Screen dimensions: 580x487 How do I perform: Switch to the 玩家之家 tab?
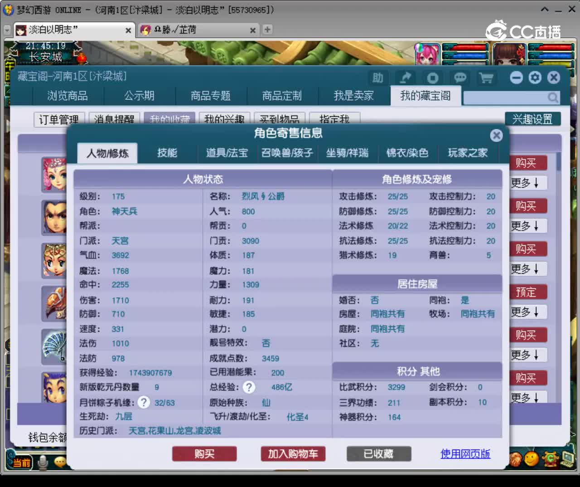[468, 153]
